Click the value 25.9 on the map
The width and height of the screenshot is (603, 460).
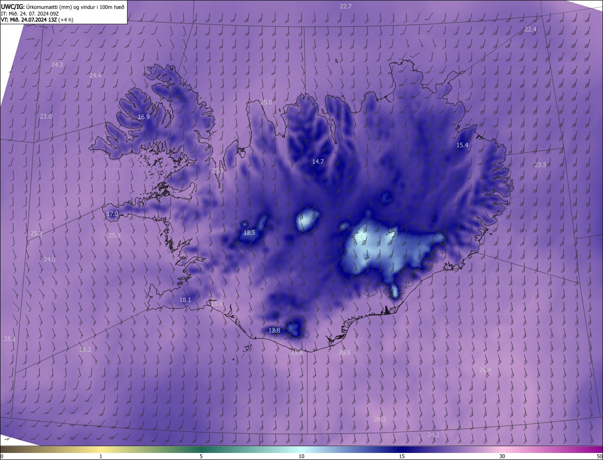tap(344, 352)
